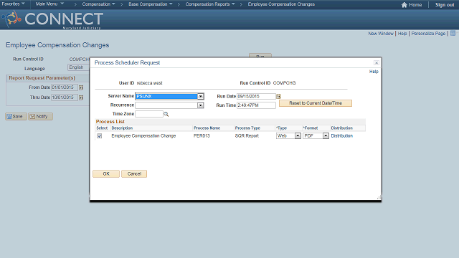Open the Type dropdown showing Web
The width and height of the screenshot is (459, 258).
click(x=298, y=136)
